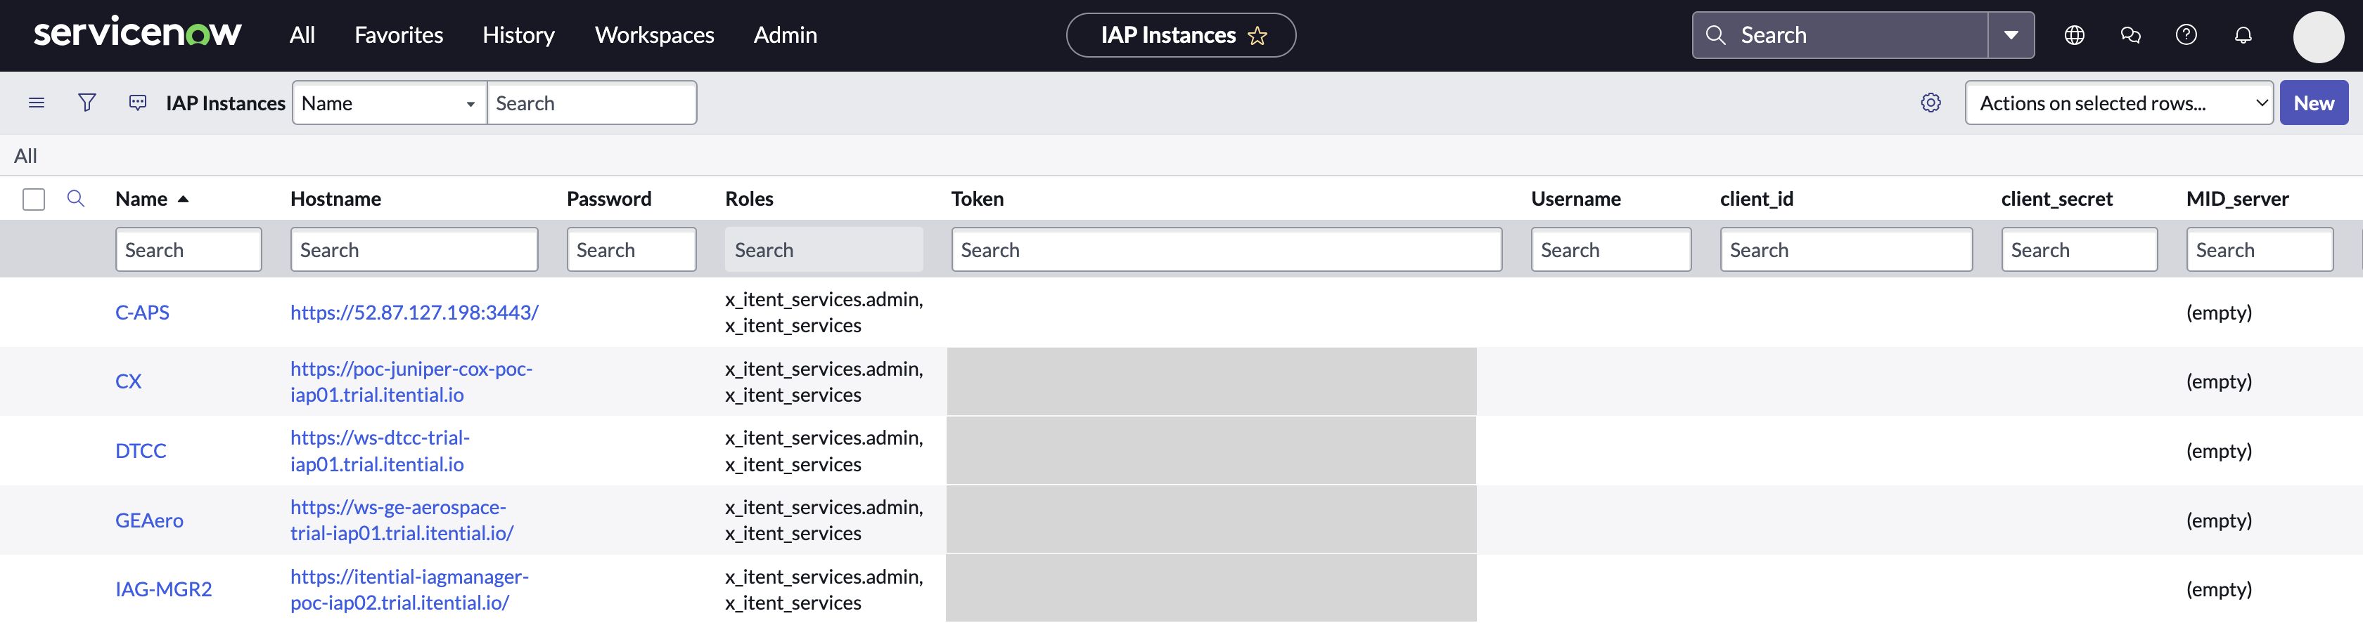The height and width of the screenshot is (623, 2363).
Task: Open the list hamburger menu icon
Action: (x=37, y=103)
